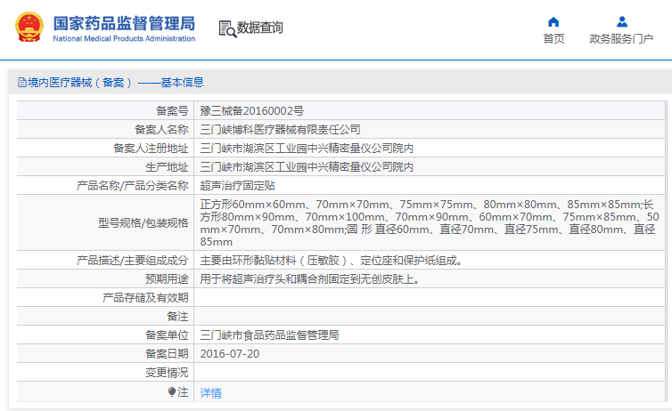The width and height of the screenshot is (672, 411).
Task: Click the 主要由环形黏贴材料 description text
Action: click(332, 261)
